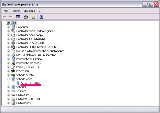Click the Help properties toolbar icon

pyautogui.click(x=33, y=17)
